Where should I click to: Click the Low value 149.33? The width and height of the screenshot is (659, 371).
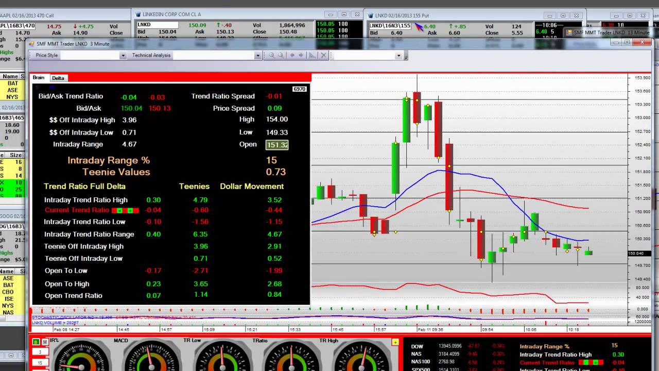tap(277, 132)
